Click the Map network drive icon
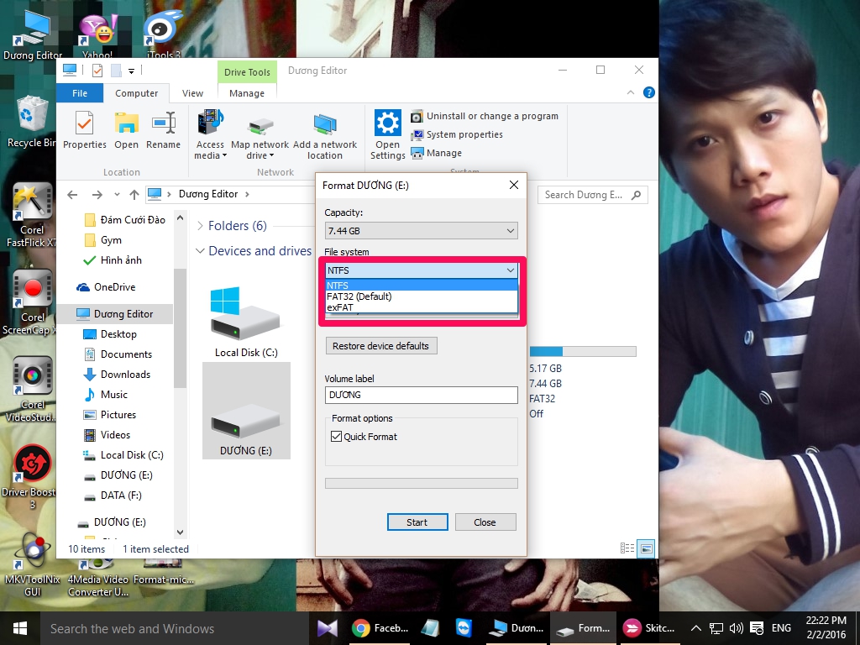Viewport: 860px width, 645px height. coord(260,134)
